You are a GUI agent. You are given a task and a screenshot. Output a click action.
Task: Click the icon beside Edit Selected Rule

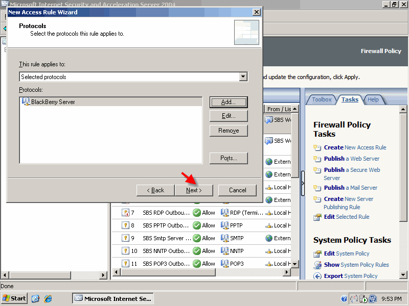pos(317,217)
